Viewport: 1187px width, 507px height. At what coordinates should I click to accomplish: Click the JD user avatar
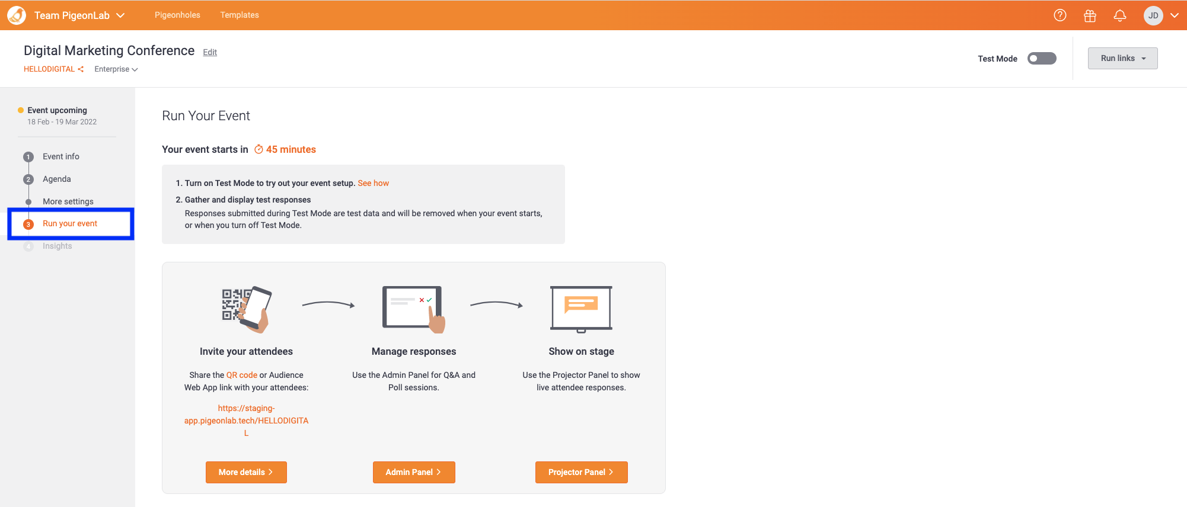1153,15
